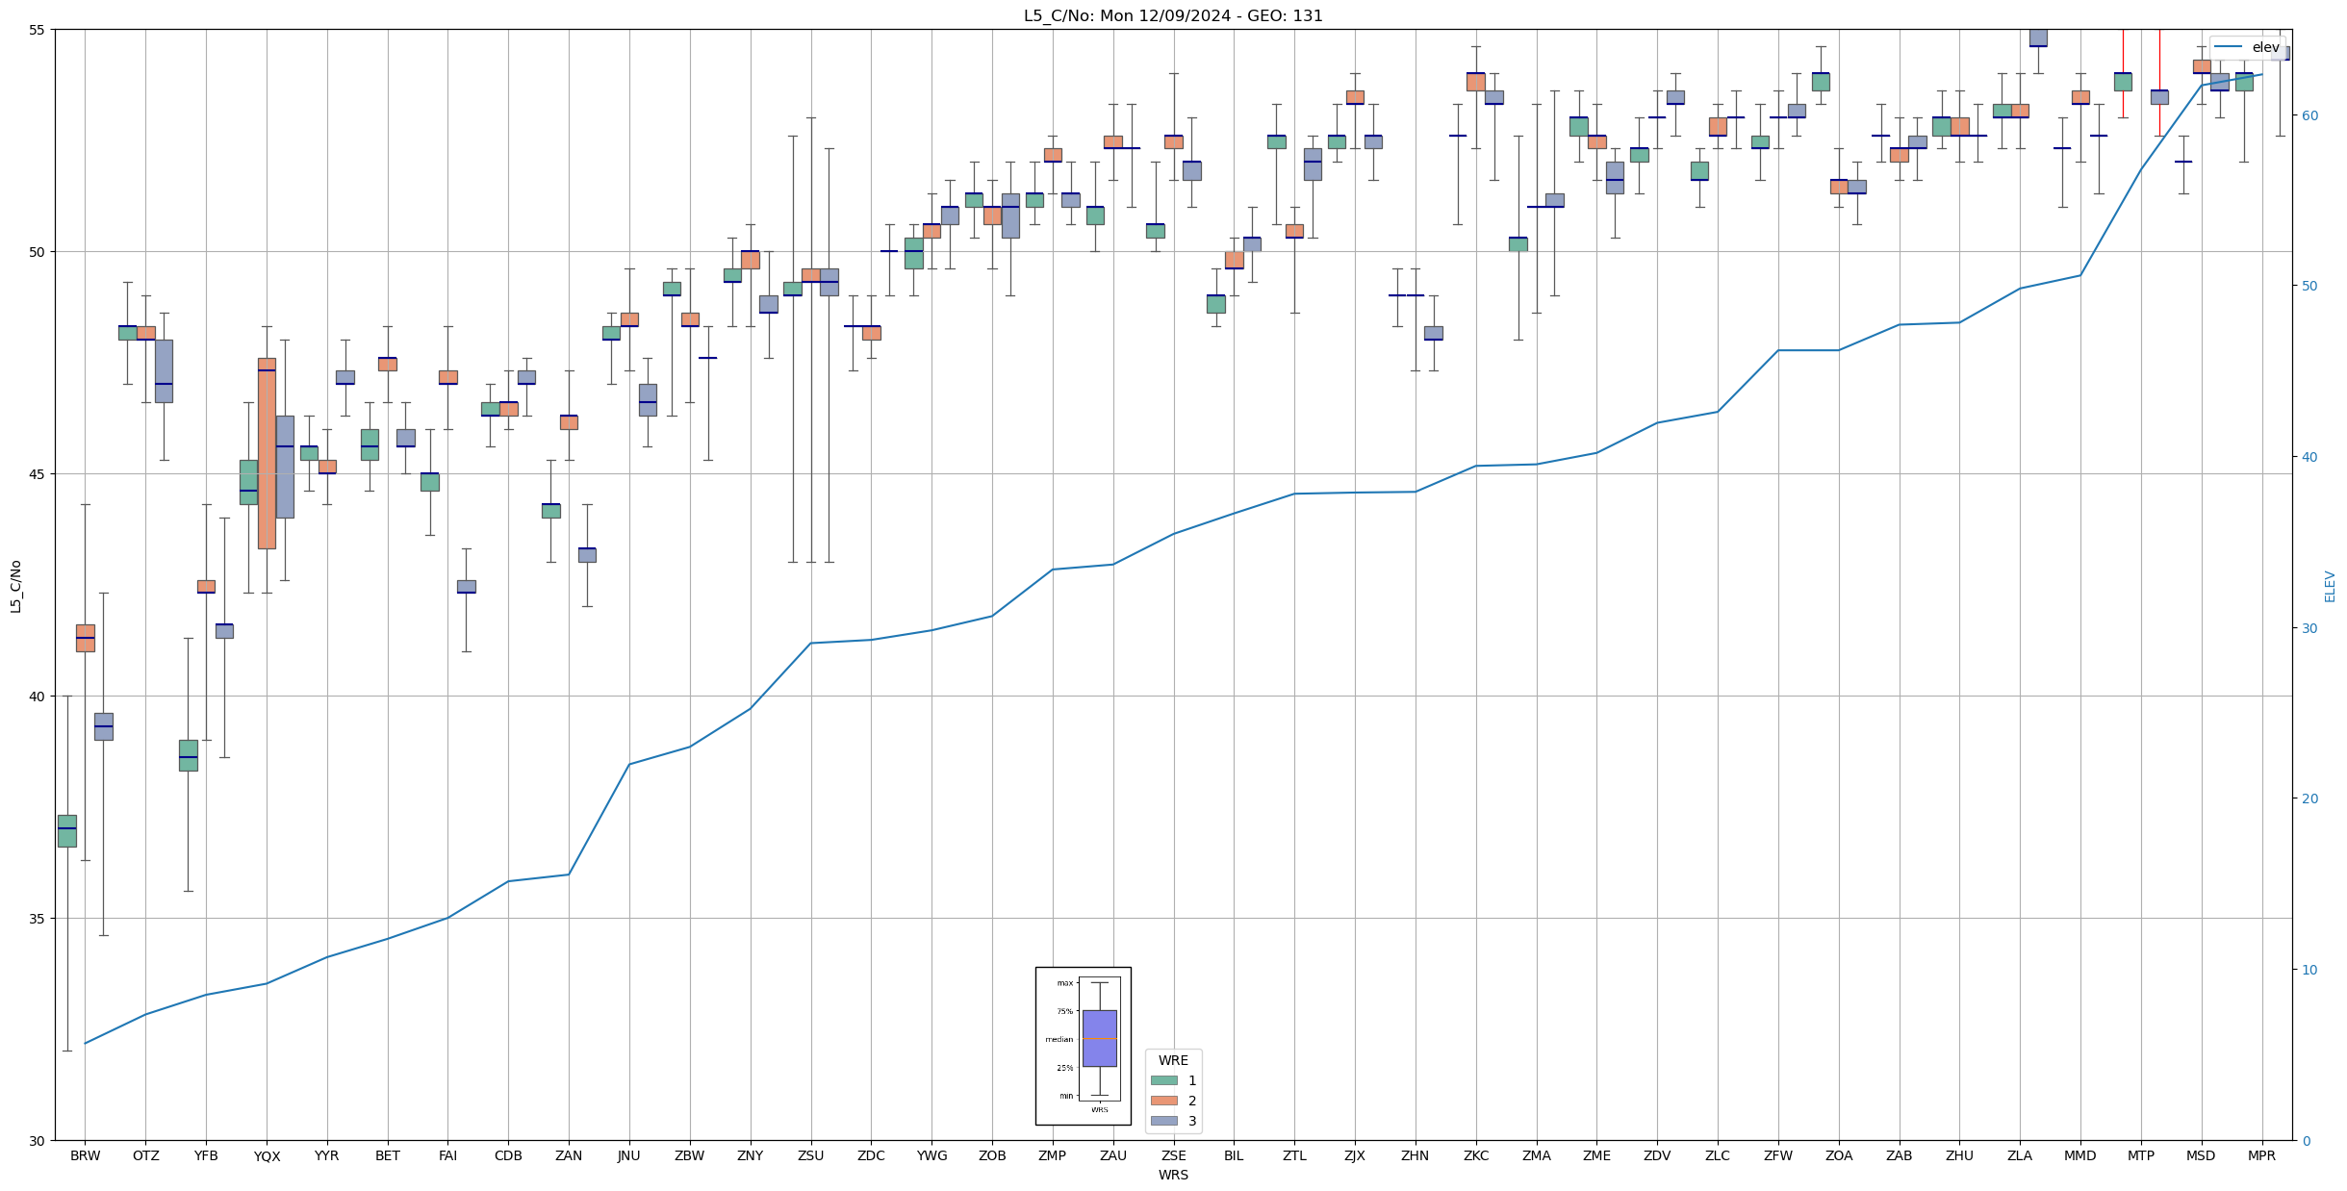Click the blue-gray WRE 3 legend swatch

click(1163, 1121)
